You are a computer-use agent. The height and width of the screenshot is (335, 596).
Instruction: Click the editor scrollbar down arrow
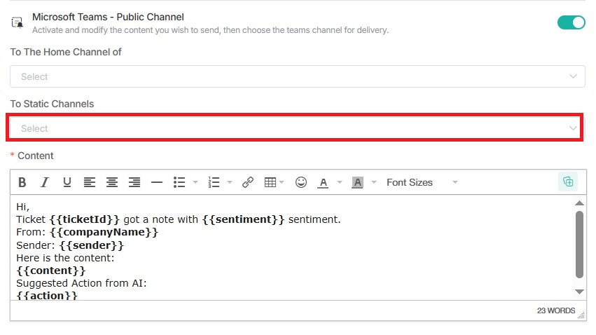(579, 292)
